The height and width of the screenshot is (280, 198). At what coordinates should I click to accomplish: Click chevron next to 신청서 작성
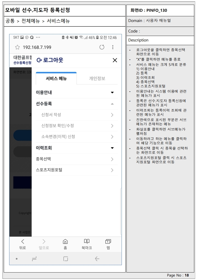pyautogui.click(x=112, y=115)
